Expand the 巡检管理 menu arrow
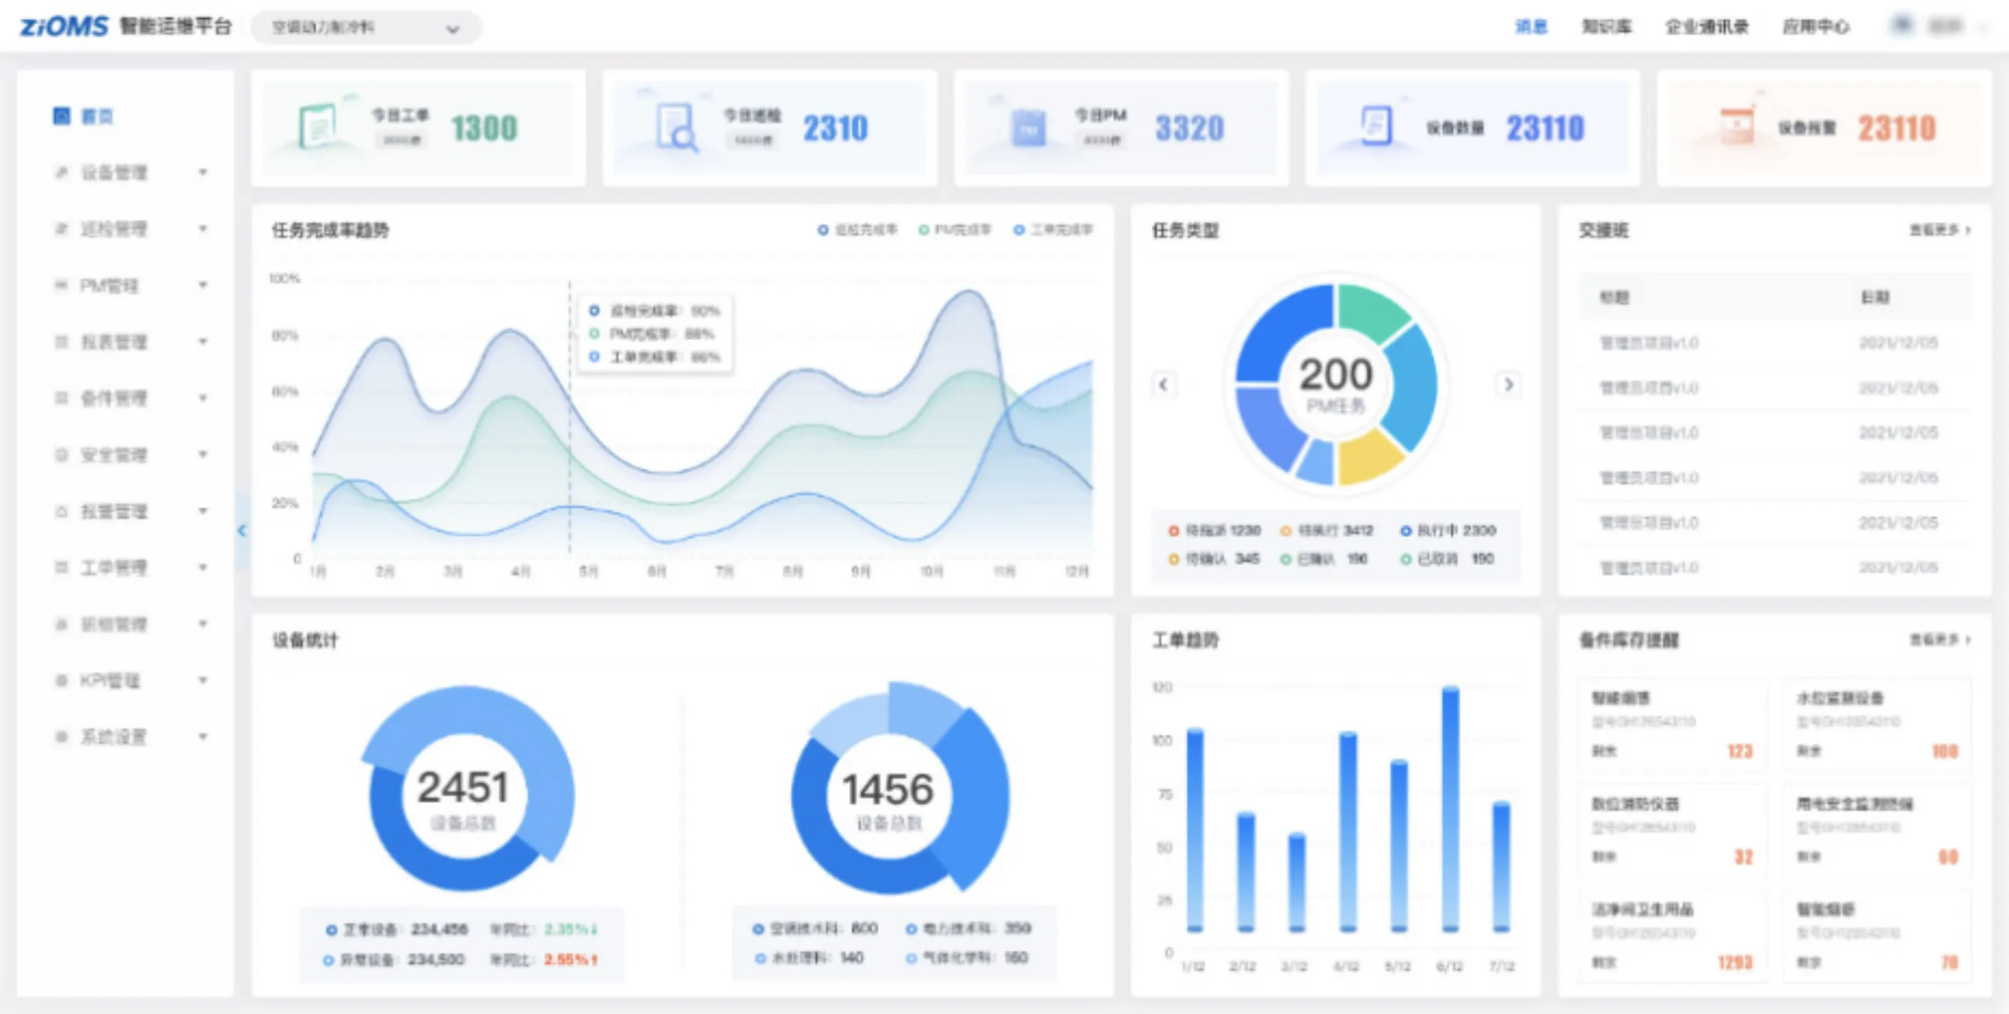This screenshot has width=2009, height=1014. (x=203, y=229)
